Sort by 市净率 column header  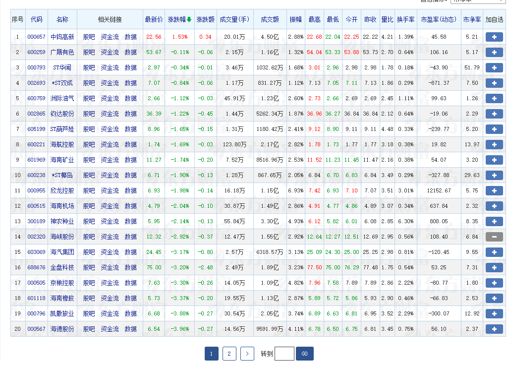pos(472,19)
